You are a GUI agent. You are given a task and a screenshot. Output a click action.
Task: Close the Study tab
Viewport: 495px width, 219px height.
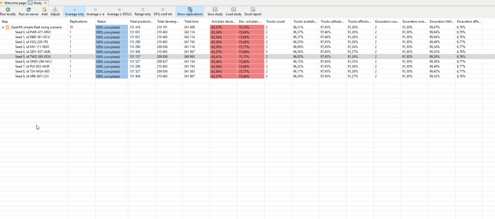coord(46,3)
